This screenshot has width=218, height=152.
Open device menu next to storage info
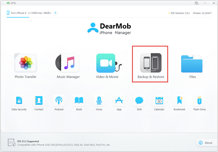tap(56, 13)
